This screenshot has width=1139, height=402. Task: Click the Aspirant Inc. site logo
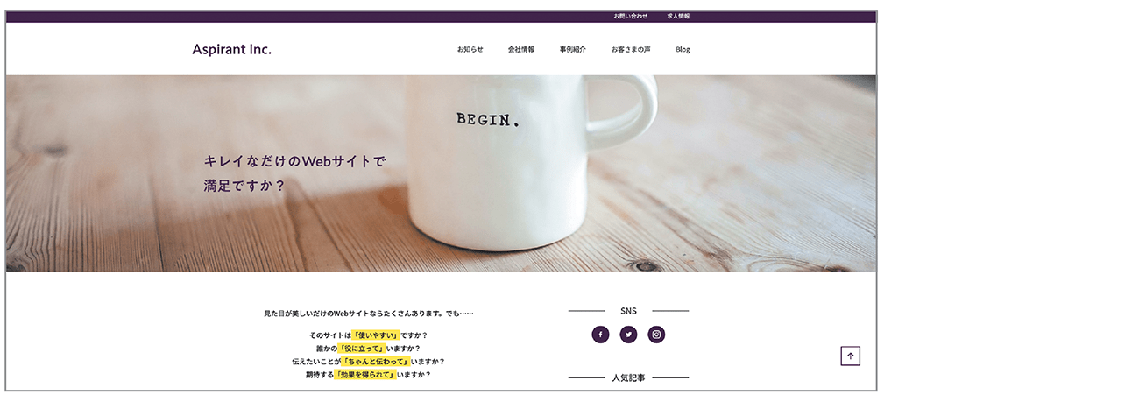click(232, 49)
